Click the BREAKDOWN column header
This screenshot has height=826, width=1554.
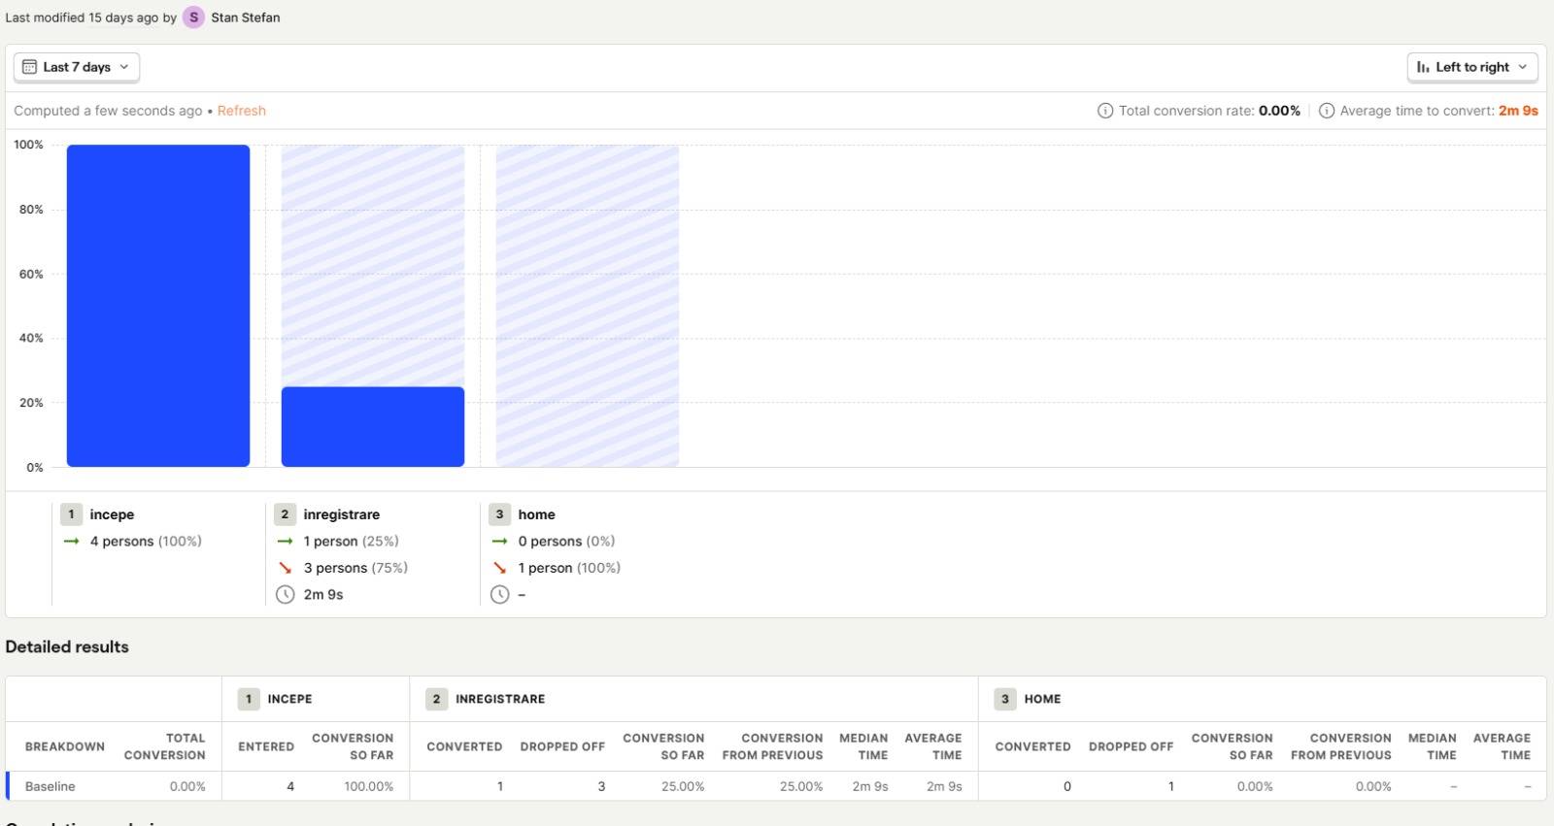click(x=65, y=746)
